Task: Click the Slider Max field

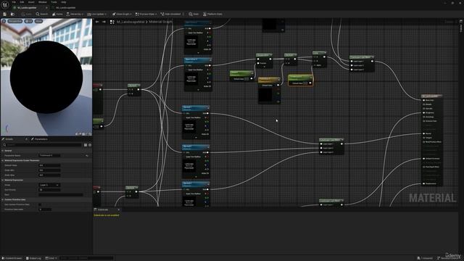Action: pos(50,175)
